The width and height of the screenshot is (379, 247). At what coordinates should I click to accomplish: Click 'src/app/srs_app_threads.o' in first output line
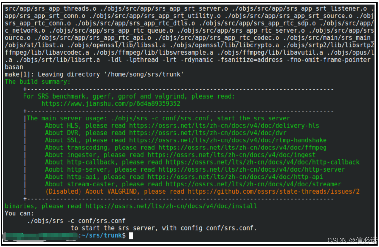point(50,9)
